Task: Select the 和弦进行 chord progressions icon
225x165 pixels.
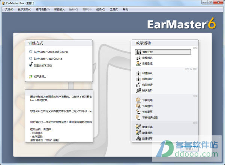Action: (x=138, y=85)
